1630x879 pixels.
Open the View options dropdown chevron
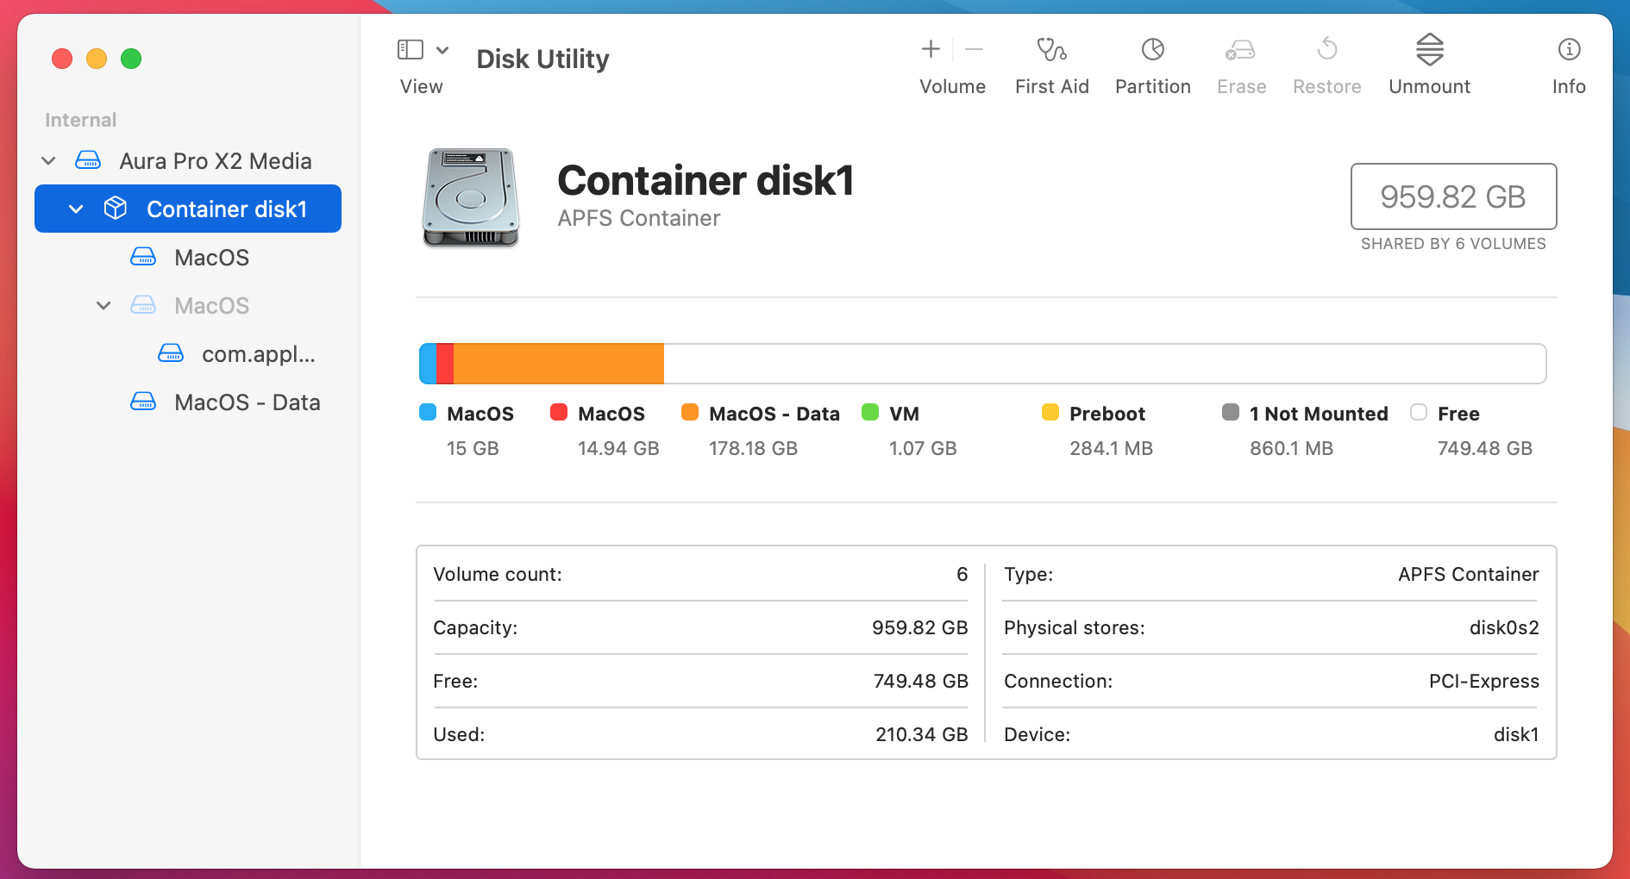coord(442,50)
